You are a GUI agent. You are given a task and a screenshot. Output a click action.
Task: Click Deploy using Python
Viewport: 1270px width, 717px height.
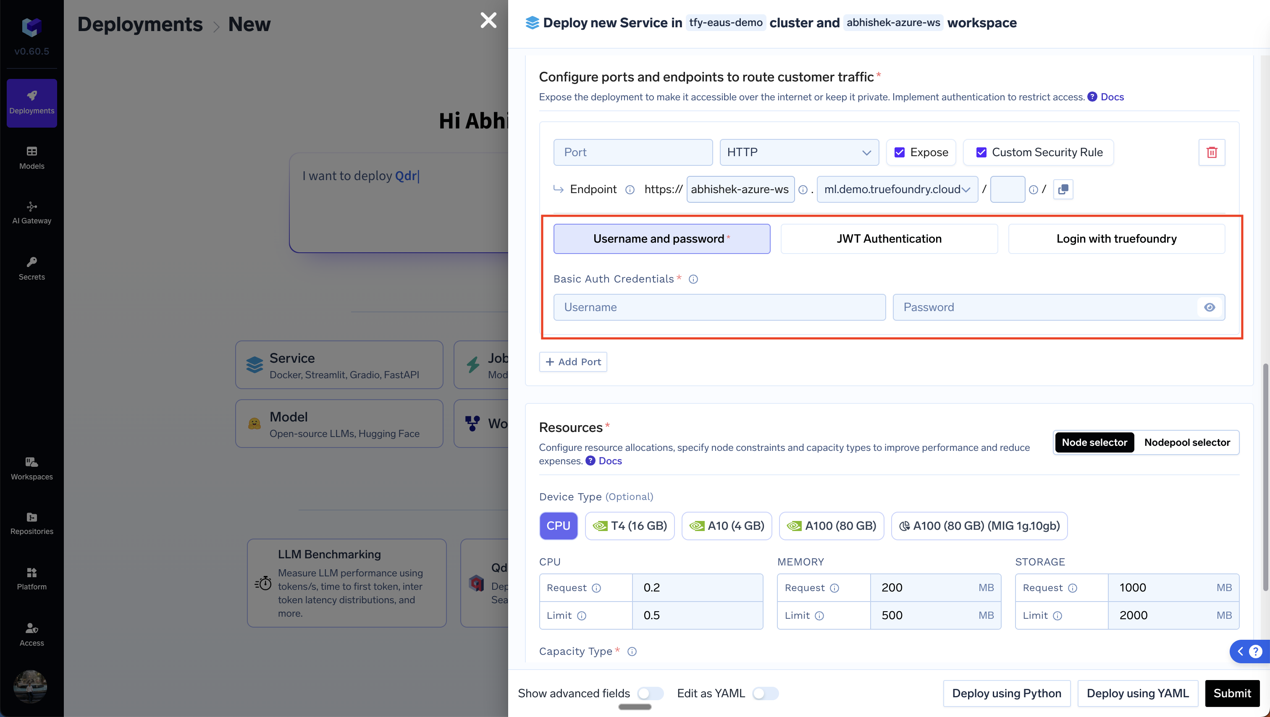[x=1006, y=693]
